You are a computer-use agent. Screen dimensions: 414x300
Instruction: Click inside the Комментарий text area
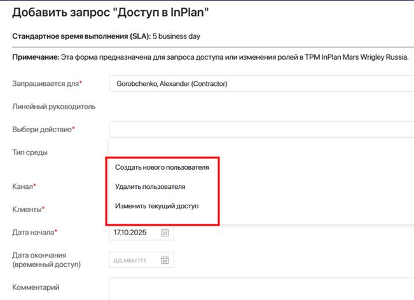pyautogui.click(x=261, y=288)
